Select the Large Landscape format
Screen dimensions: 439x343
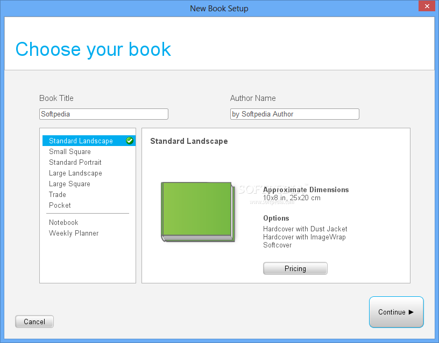click(x=75, y=173)
